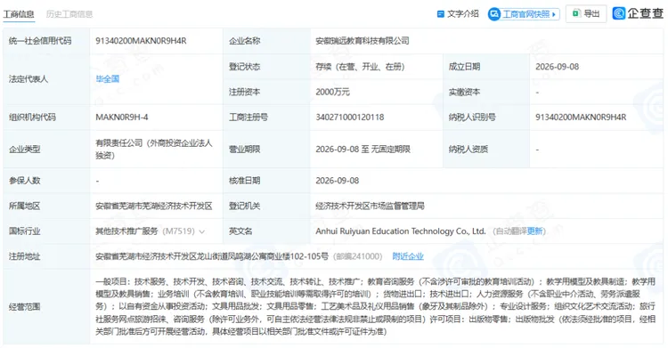Select company name 安徽瑞远教育科技有限公司
Viewport: 668px width, 348px height.
click(x=363, y=41)
